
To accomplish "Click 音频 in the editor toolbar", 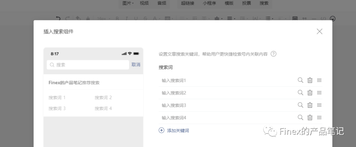I will [162, 3].
